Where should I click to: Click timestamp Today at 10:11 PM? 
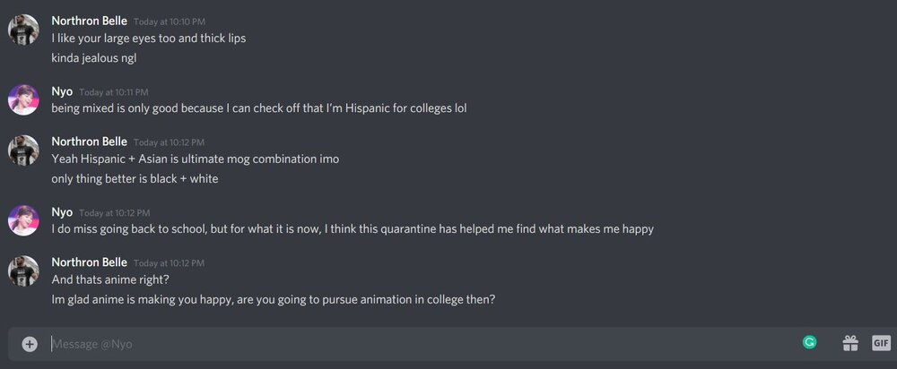pos(114,92)
